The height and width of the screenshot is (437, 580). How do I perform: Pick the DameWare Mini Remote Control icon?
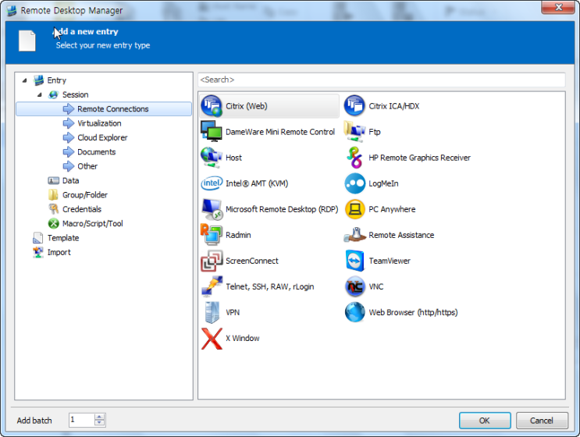212,132
